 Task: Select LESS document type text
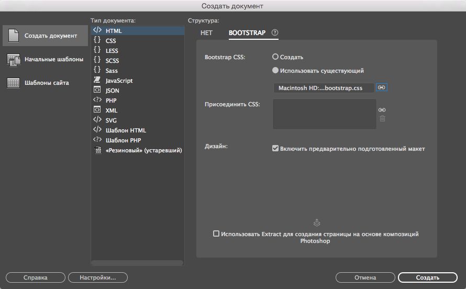click(x=112, y=51)
